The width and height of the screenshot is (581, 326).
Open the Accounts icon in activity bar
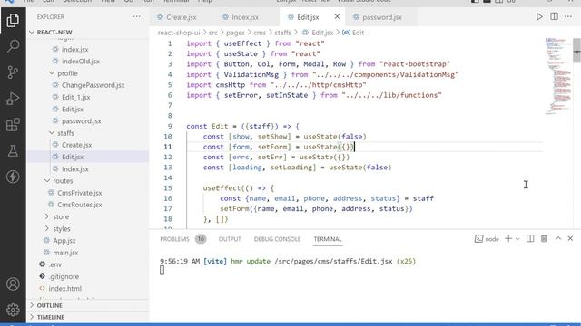(13, 283)
